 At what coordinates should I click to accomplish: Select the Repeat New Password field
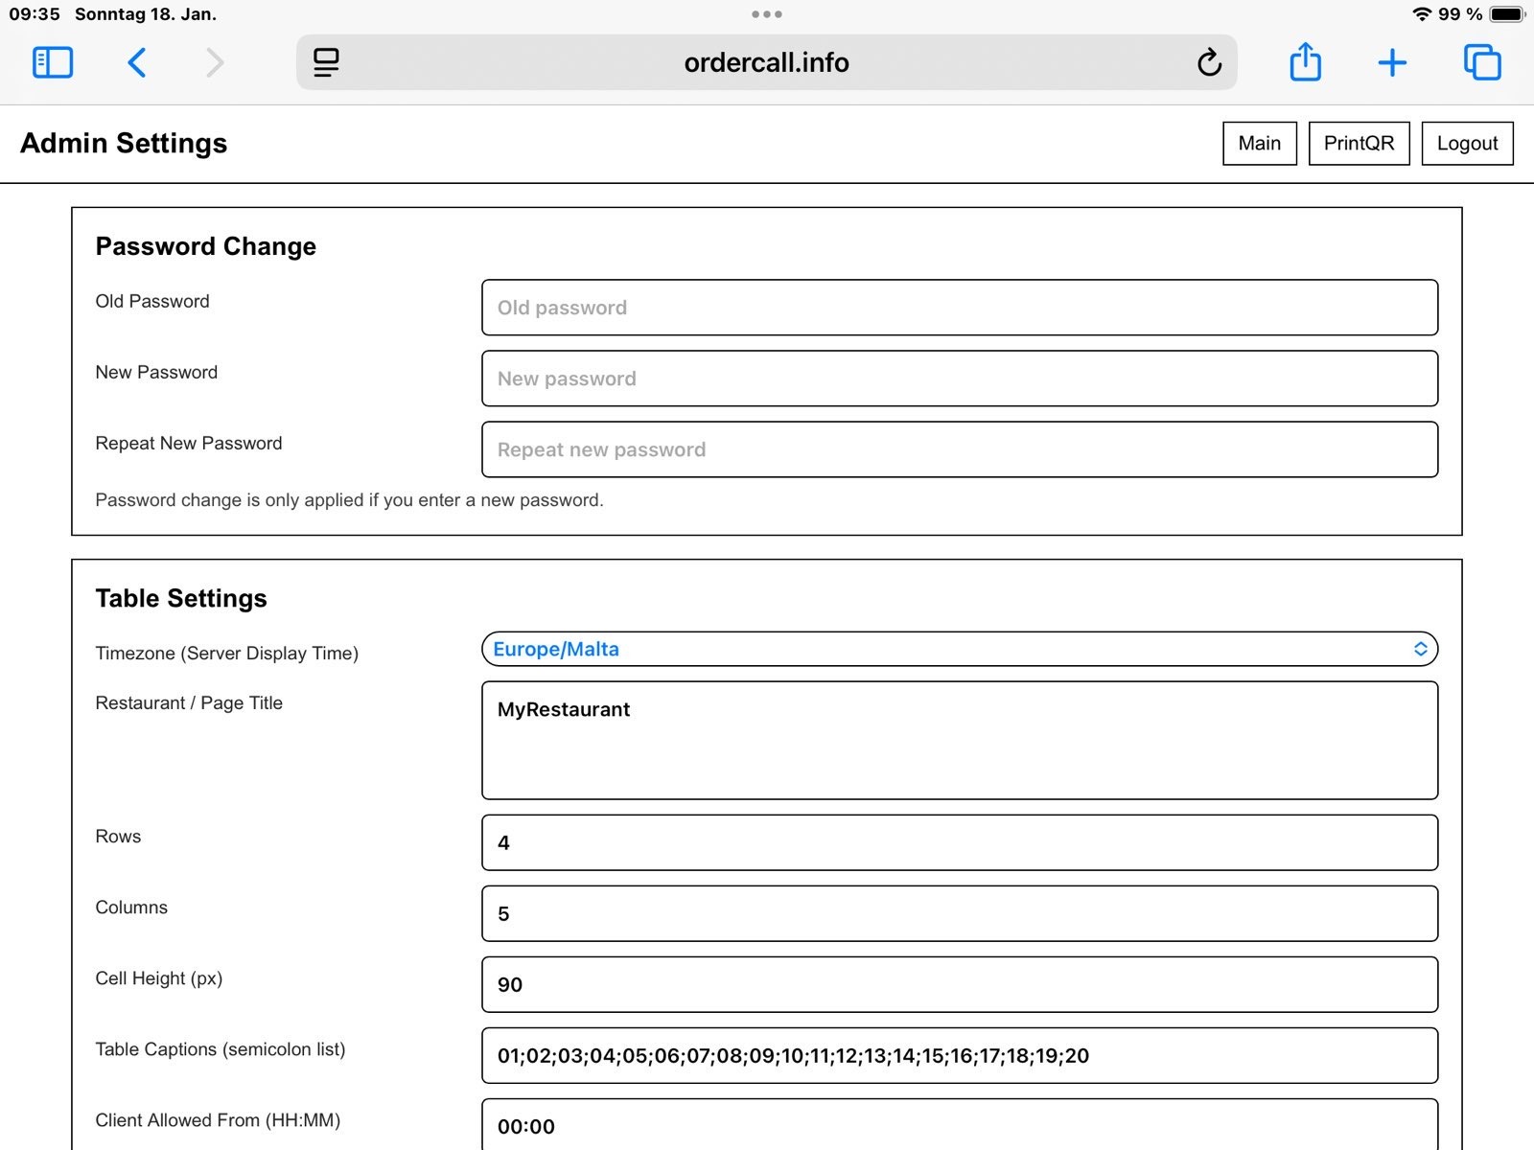[959, 449]
